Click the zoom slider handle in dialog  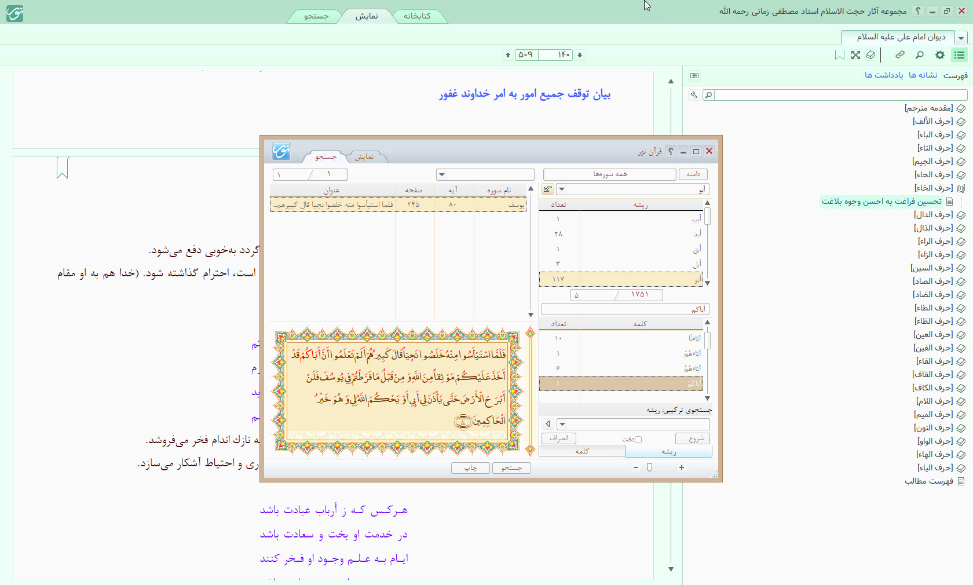coord(649,467)
